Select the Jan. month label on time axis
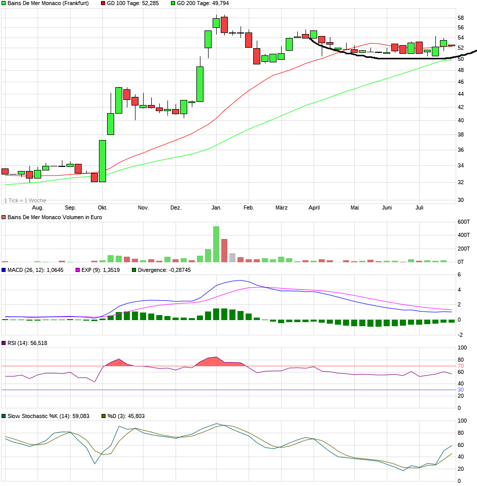477x486 pixels. 217,207
